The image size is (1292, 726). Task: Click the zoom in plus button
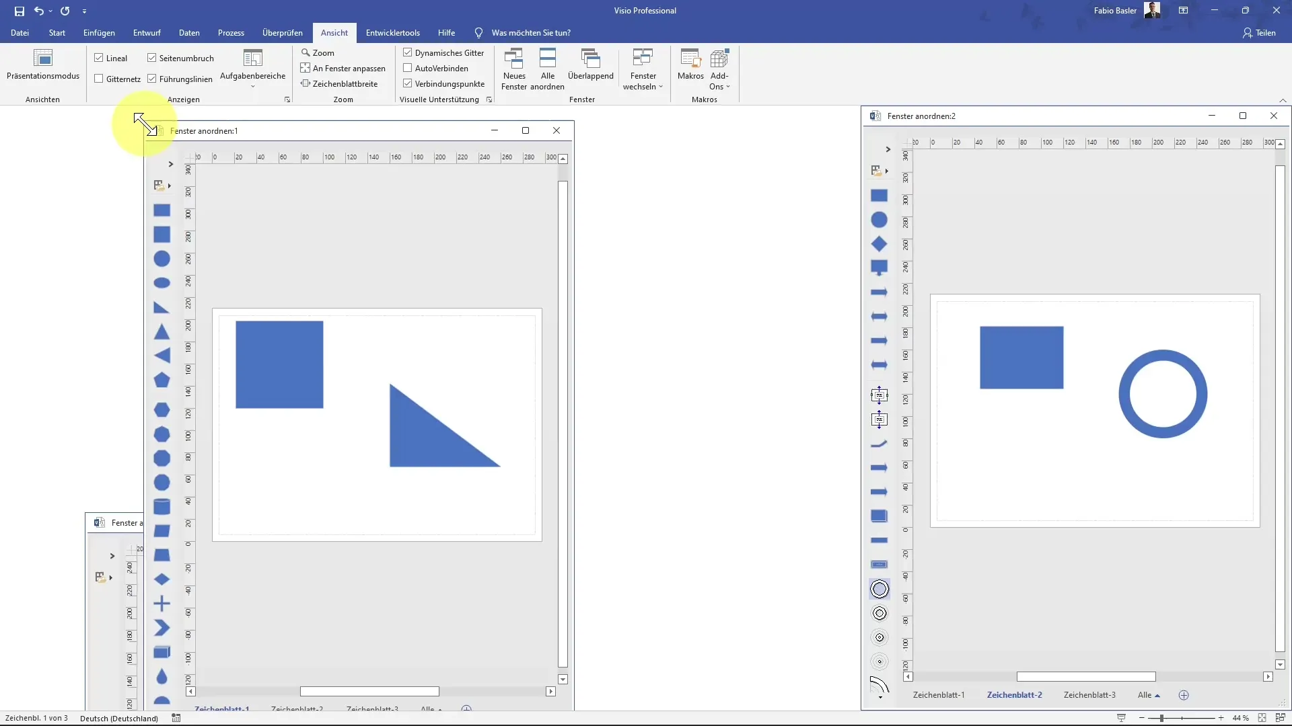point(1221,718)
